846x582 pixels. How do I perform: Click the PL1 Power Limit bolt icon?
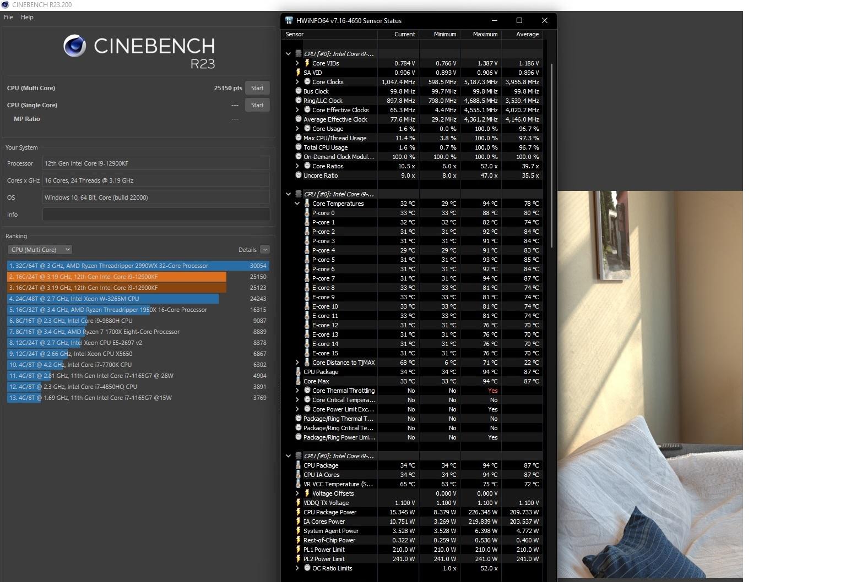pyautogui.click(x=299, y=550)
